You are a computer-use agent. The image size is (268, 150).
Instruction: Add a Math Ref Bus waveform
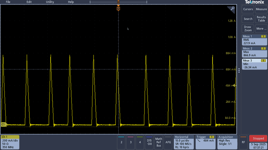point(159,142)
